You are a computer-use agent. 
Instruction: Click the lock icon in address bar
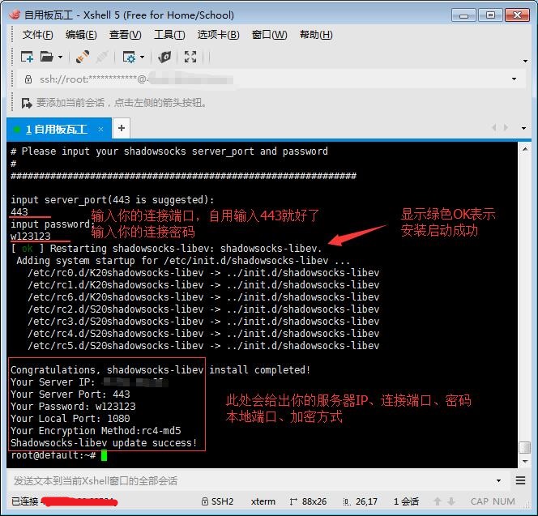coord(28,79)
